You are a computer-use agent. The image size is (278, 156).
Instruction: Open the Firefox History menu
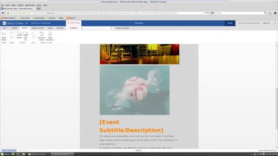[20, 5]
